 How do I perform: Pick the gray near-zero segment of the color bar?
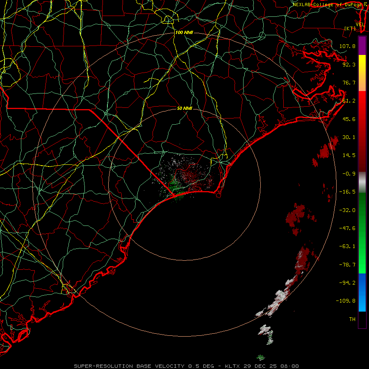point(362,182)
